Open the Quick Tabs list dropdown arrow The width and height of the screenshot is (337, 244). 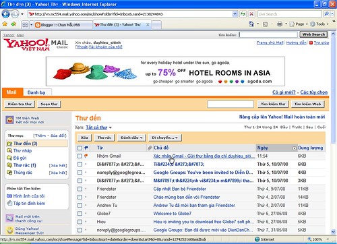[x=32, y=24]
